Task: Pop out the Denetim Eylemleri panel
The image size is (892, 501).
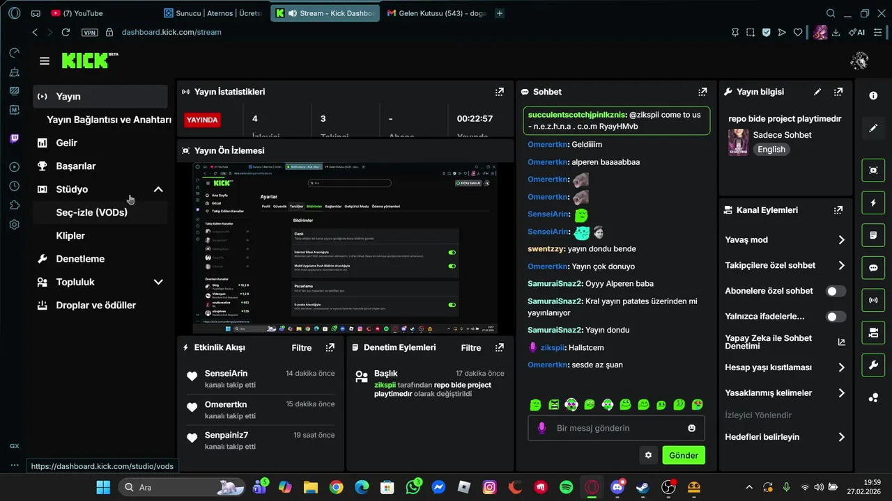Action: coord(499,347)
